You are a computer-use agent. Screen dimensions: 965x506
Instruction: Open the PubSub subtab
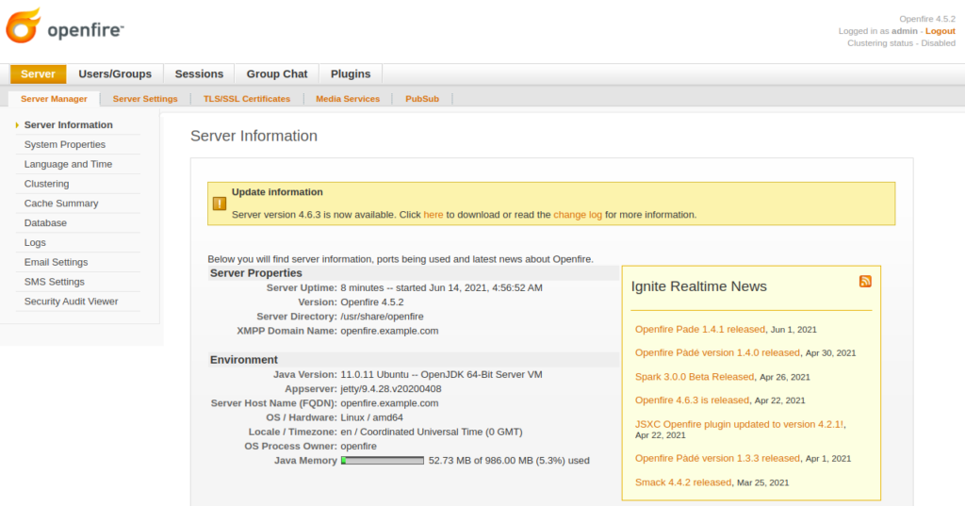422,99
